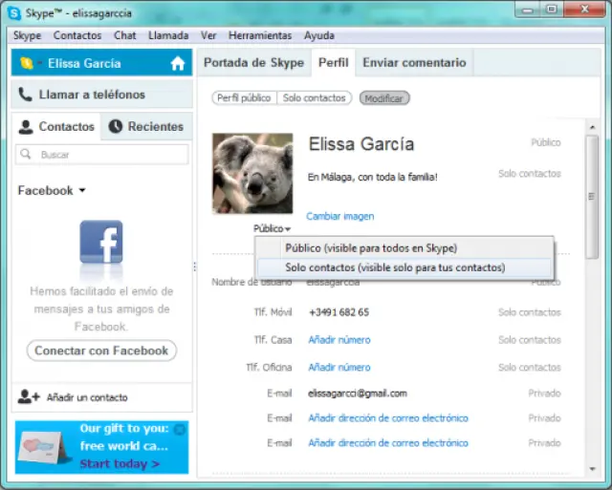The width and height of the screenshot is (612, 490).
Task: Open the Ayuda menu
Action: click(318, 35)
